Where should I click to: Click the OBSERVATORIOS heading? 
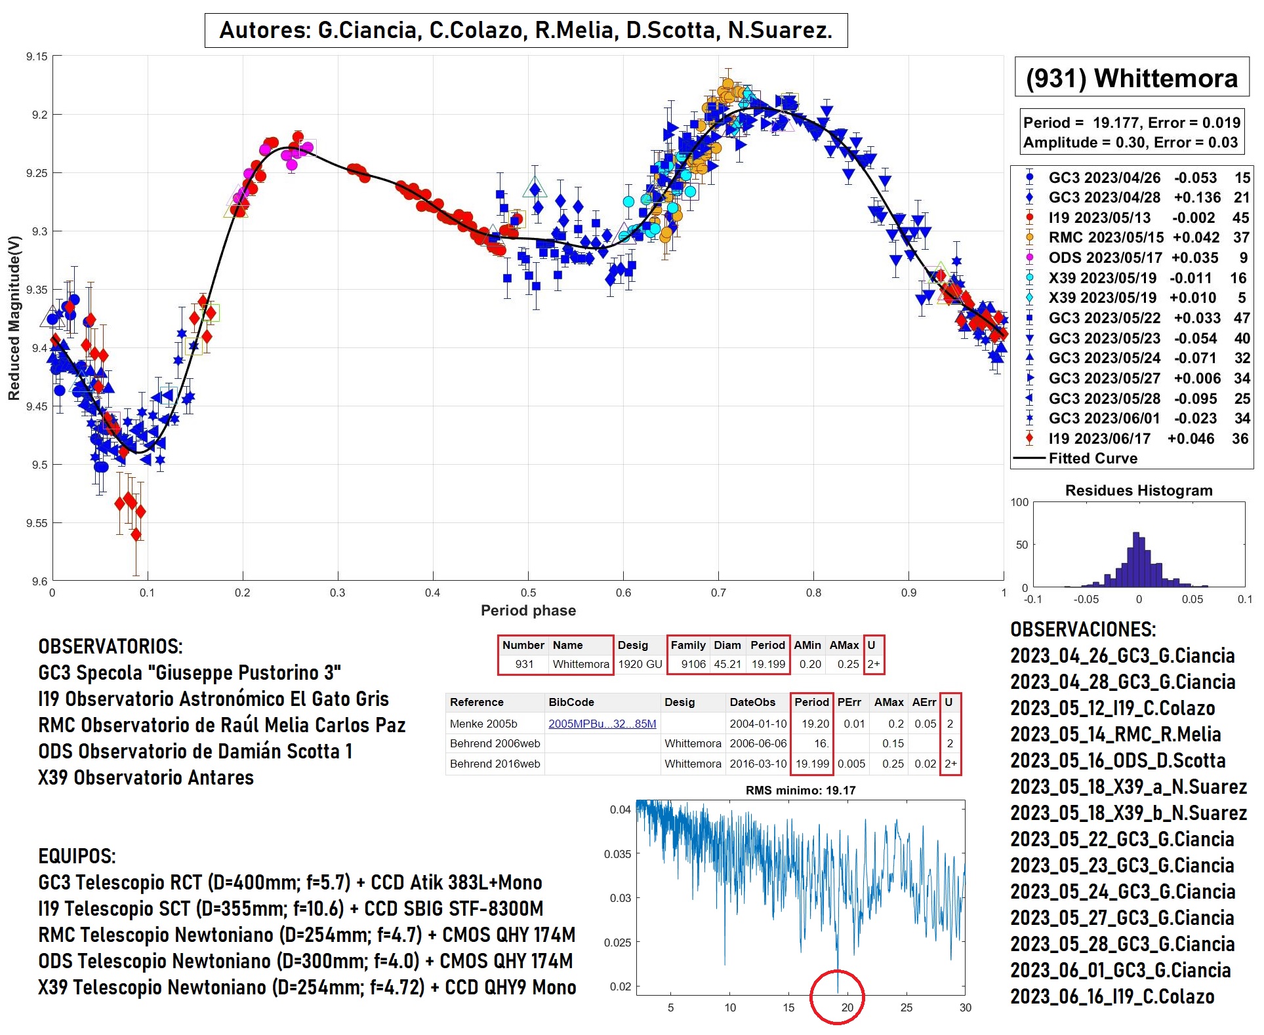pos(110,646)
